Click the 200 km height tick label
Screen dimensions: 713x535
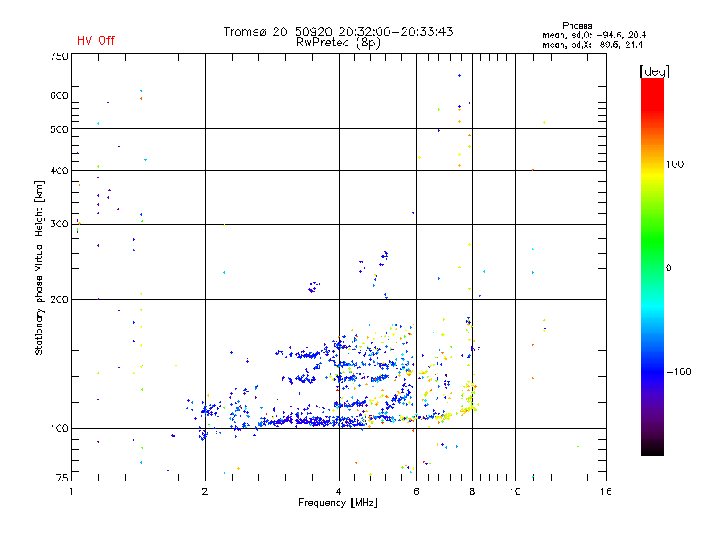point(59,300)
